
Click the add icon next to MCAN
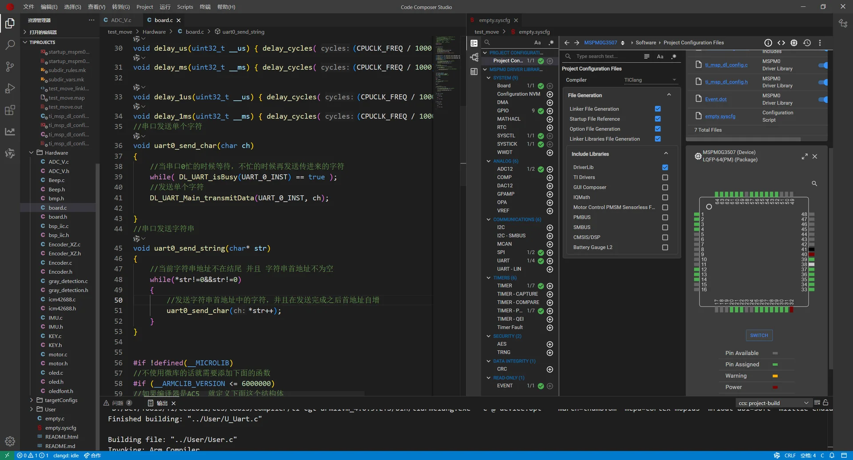pos(550,244)
